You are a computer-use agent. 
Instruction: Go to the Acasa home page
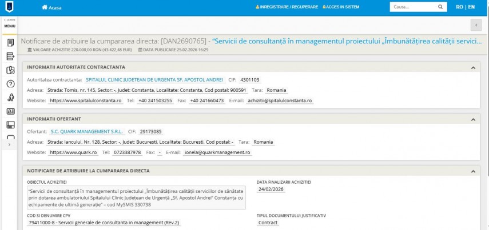[x=51, y=7]
